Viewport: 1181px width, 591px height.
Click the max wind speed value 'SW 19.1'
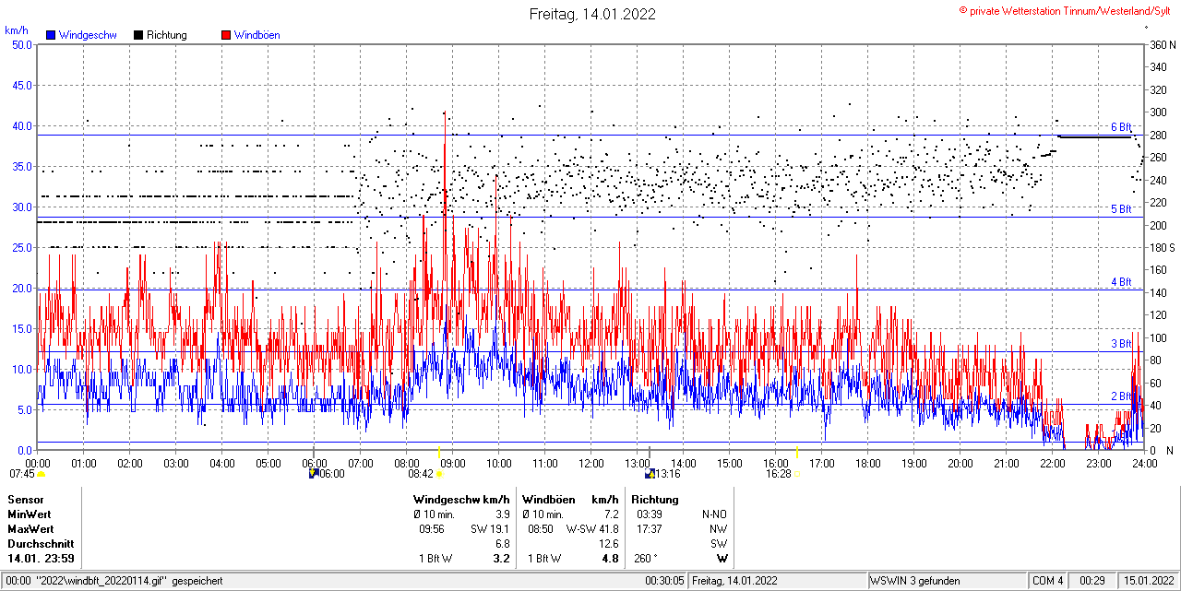(x=490, y=529)
